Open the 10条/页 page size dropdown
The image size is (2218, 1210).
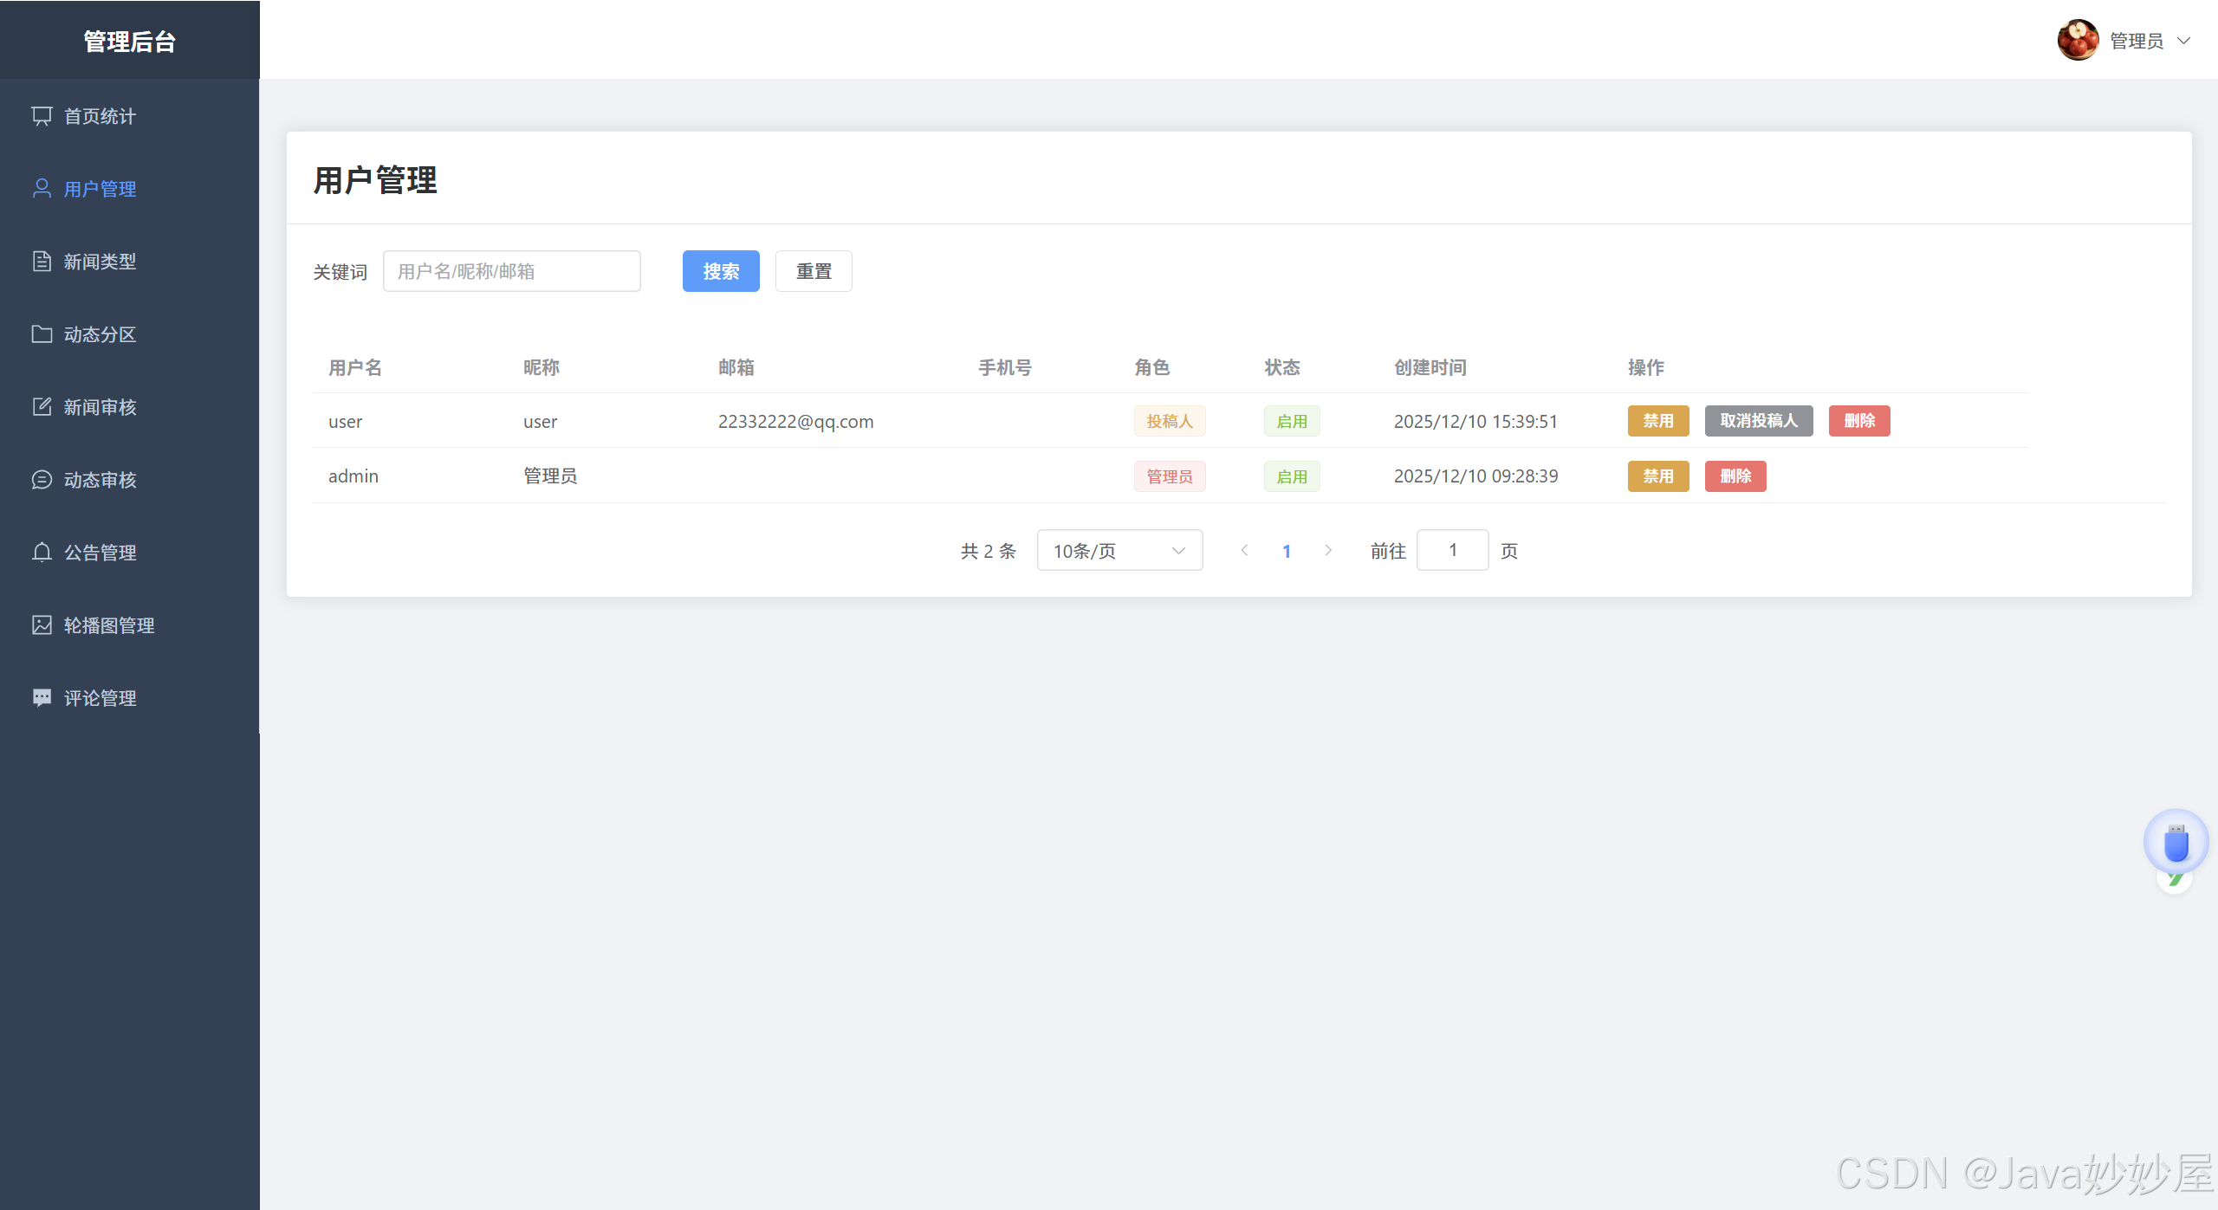point(1119,551)
